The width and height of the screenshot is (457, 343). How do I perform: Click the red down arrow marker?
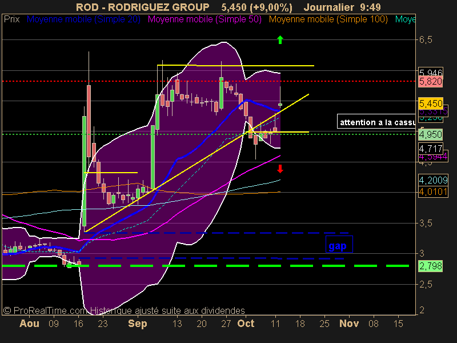280,169
